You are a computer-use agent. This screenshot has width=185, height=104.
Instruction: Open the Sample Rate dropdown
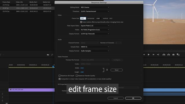pyautogui.click(x=95, y=47)
